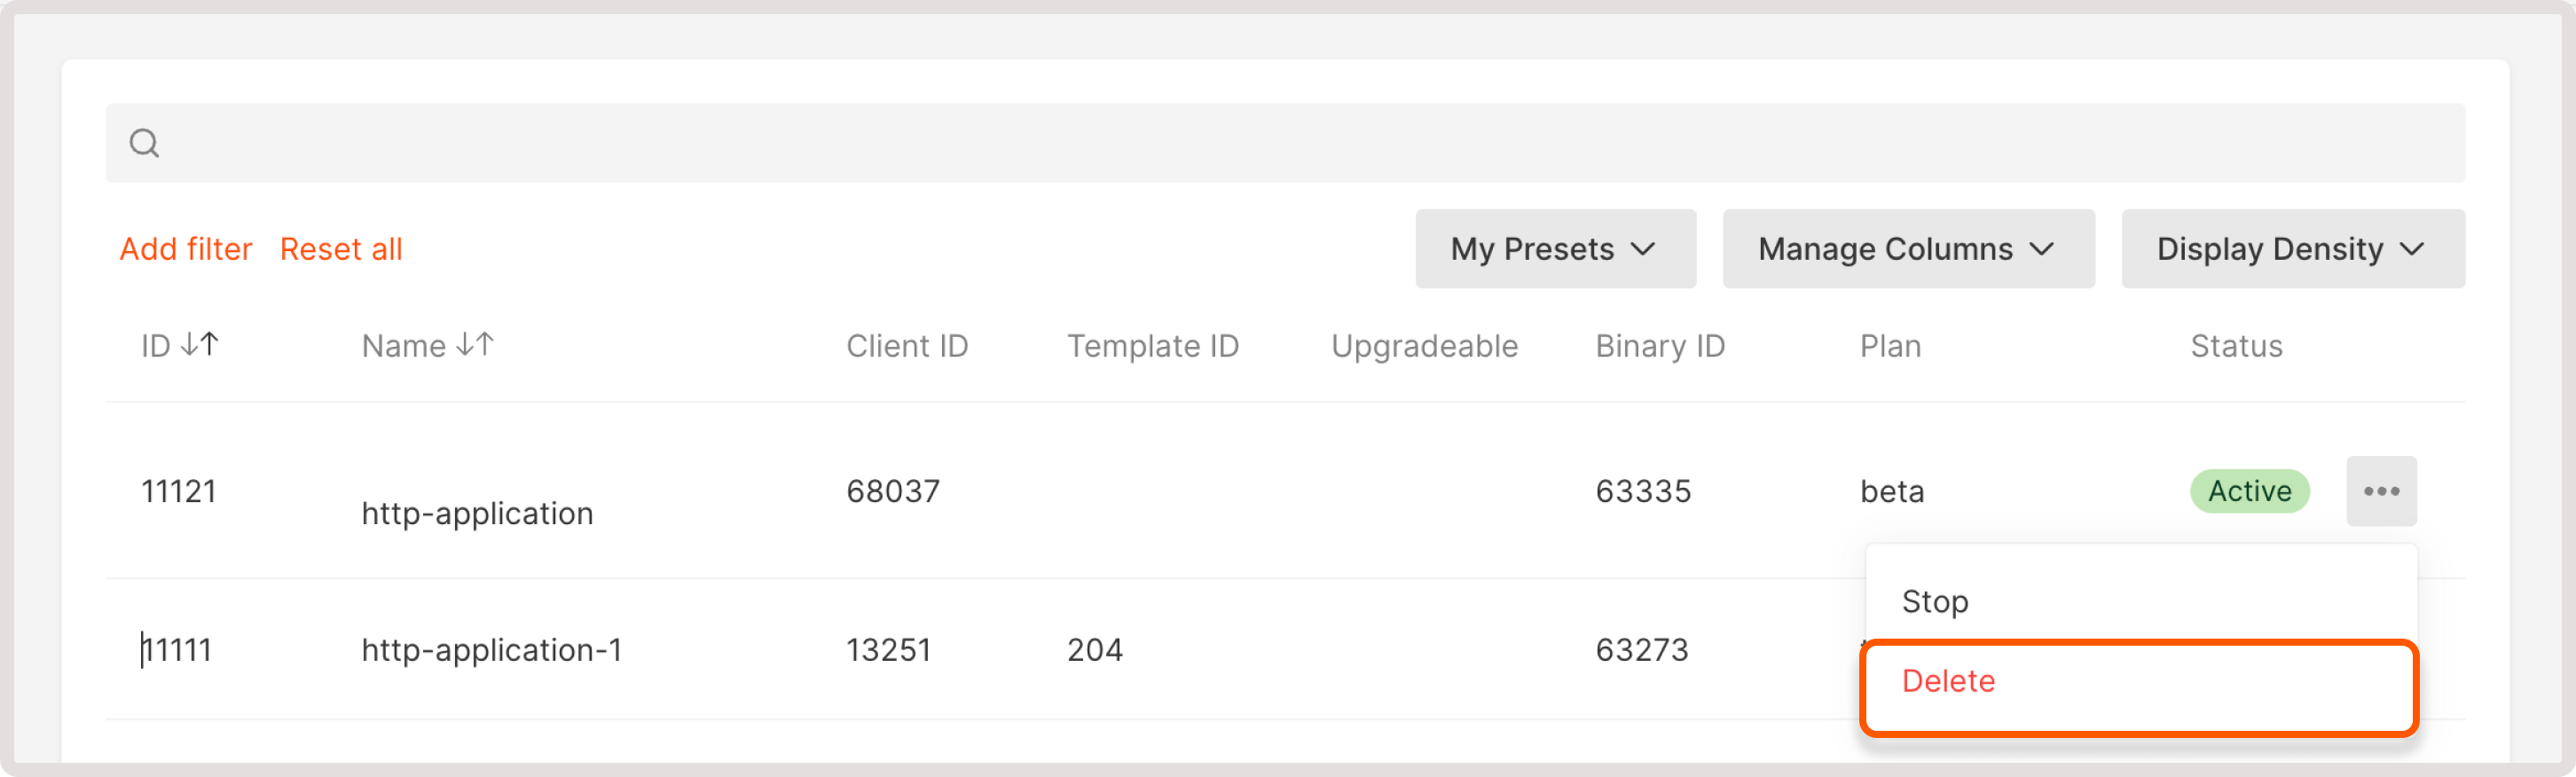Click the Client ID column header
The image size is (2576, 777).
tap(906, 346)
